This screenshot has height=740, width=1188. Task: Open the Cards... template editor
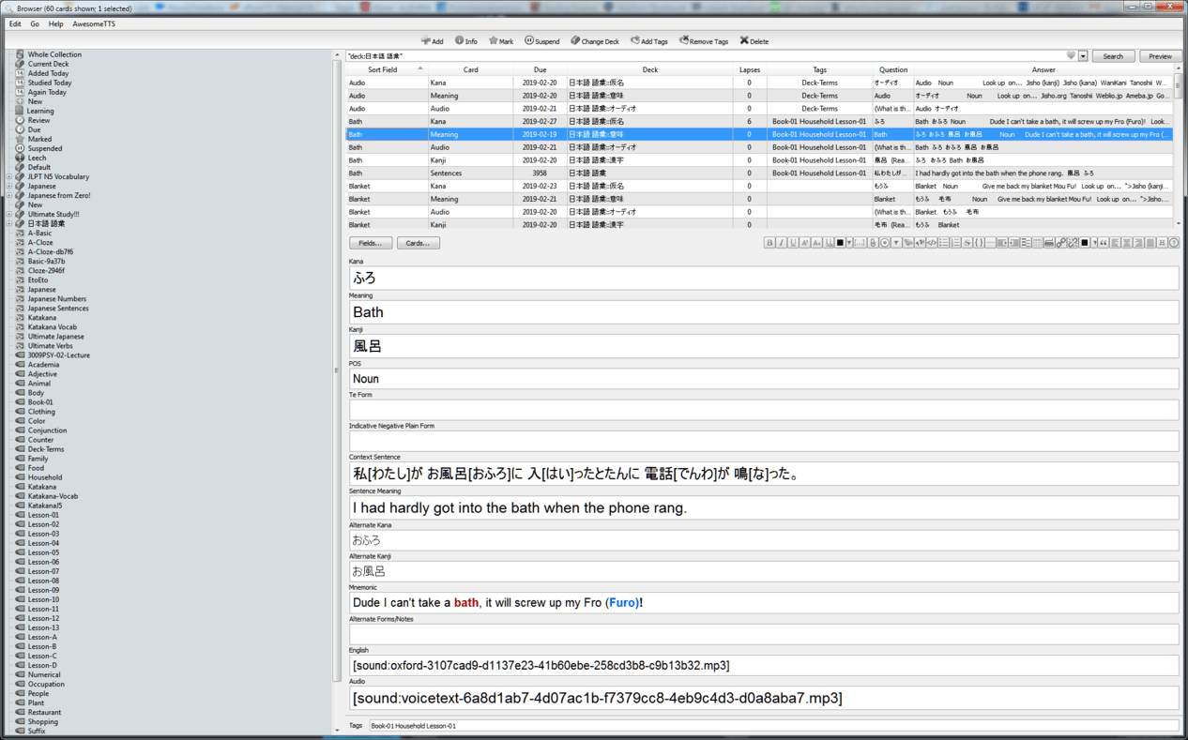pyautogui.click(x=418, y=243)
